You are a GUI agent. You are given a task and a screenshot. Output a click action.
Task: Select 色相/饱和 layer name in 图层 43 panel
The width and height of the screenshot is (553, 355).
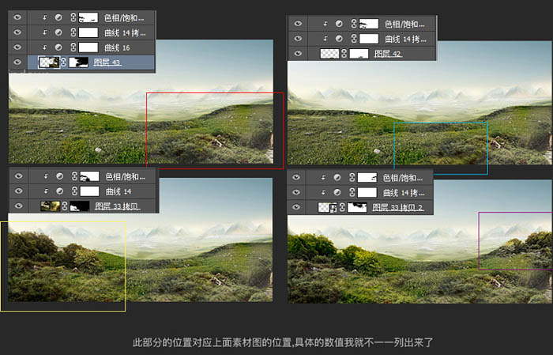click(124, 17)
